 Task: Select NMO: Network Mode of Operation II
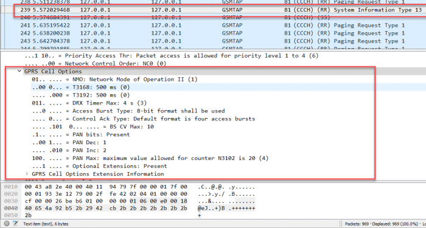114,80
